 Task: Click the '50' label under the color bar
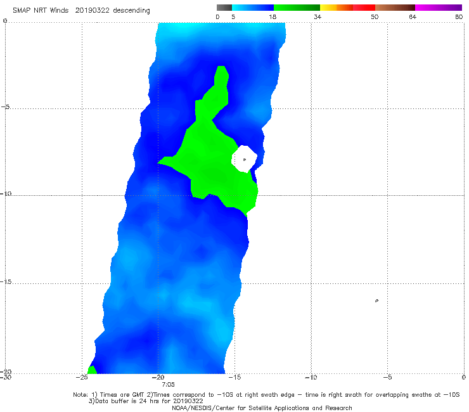point(375,17)
